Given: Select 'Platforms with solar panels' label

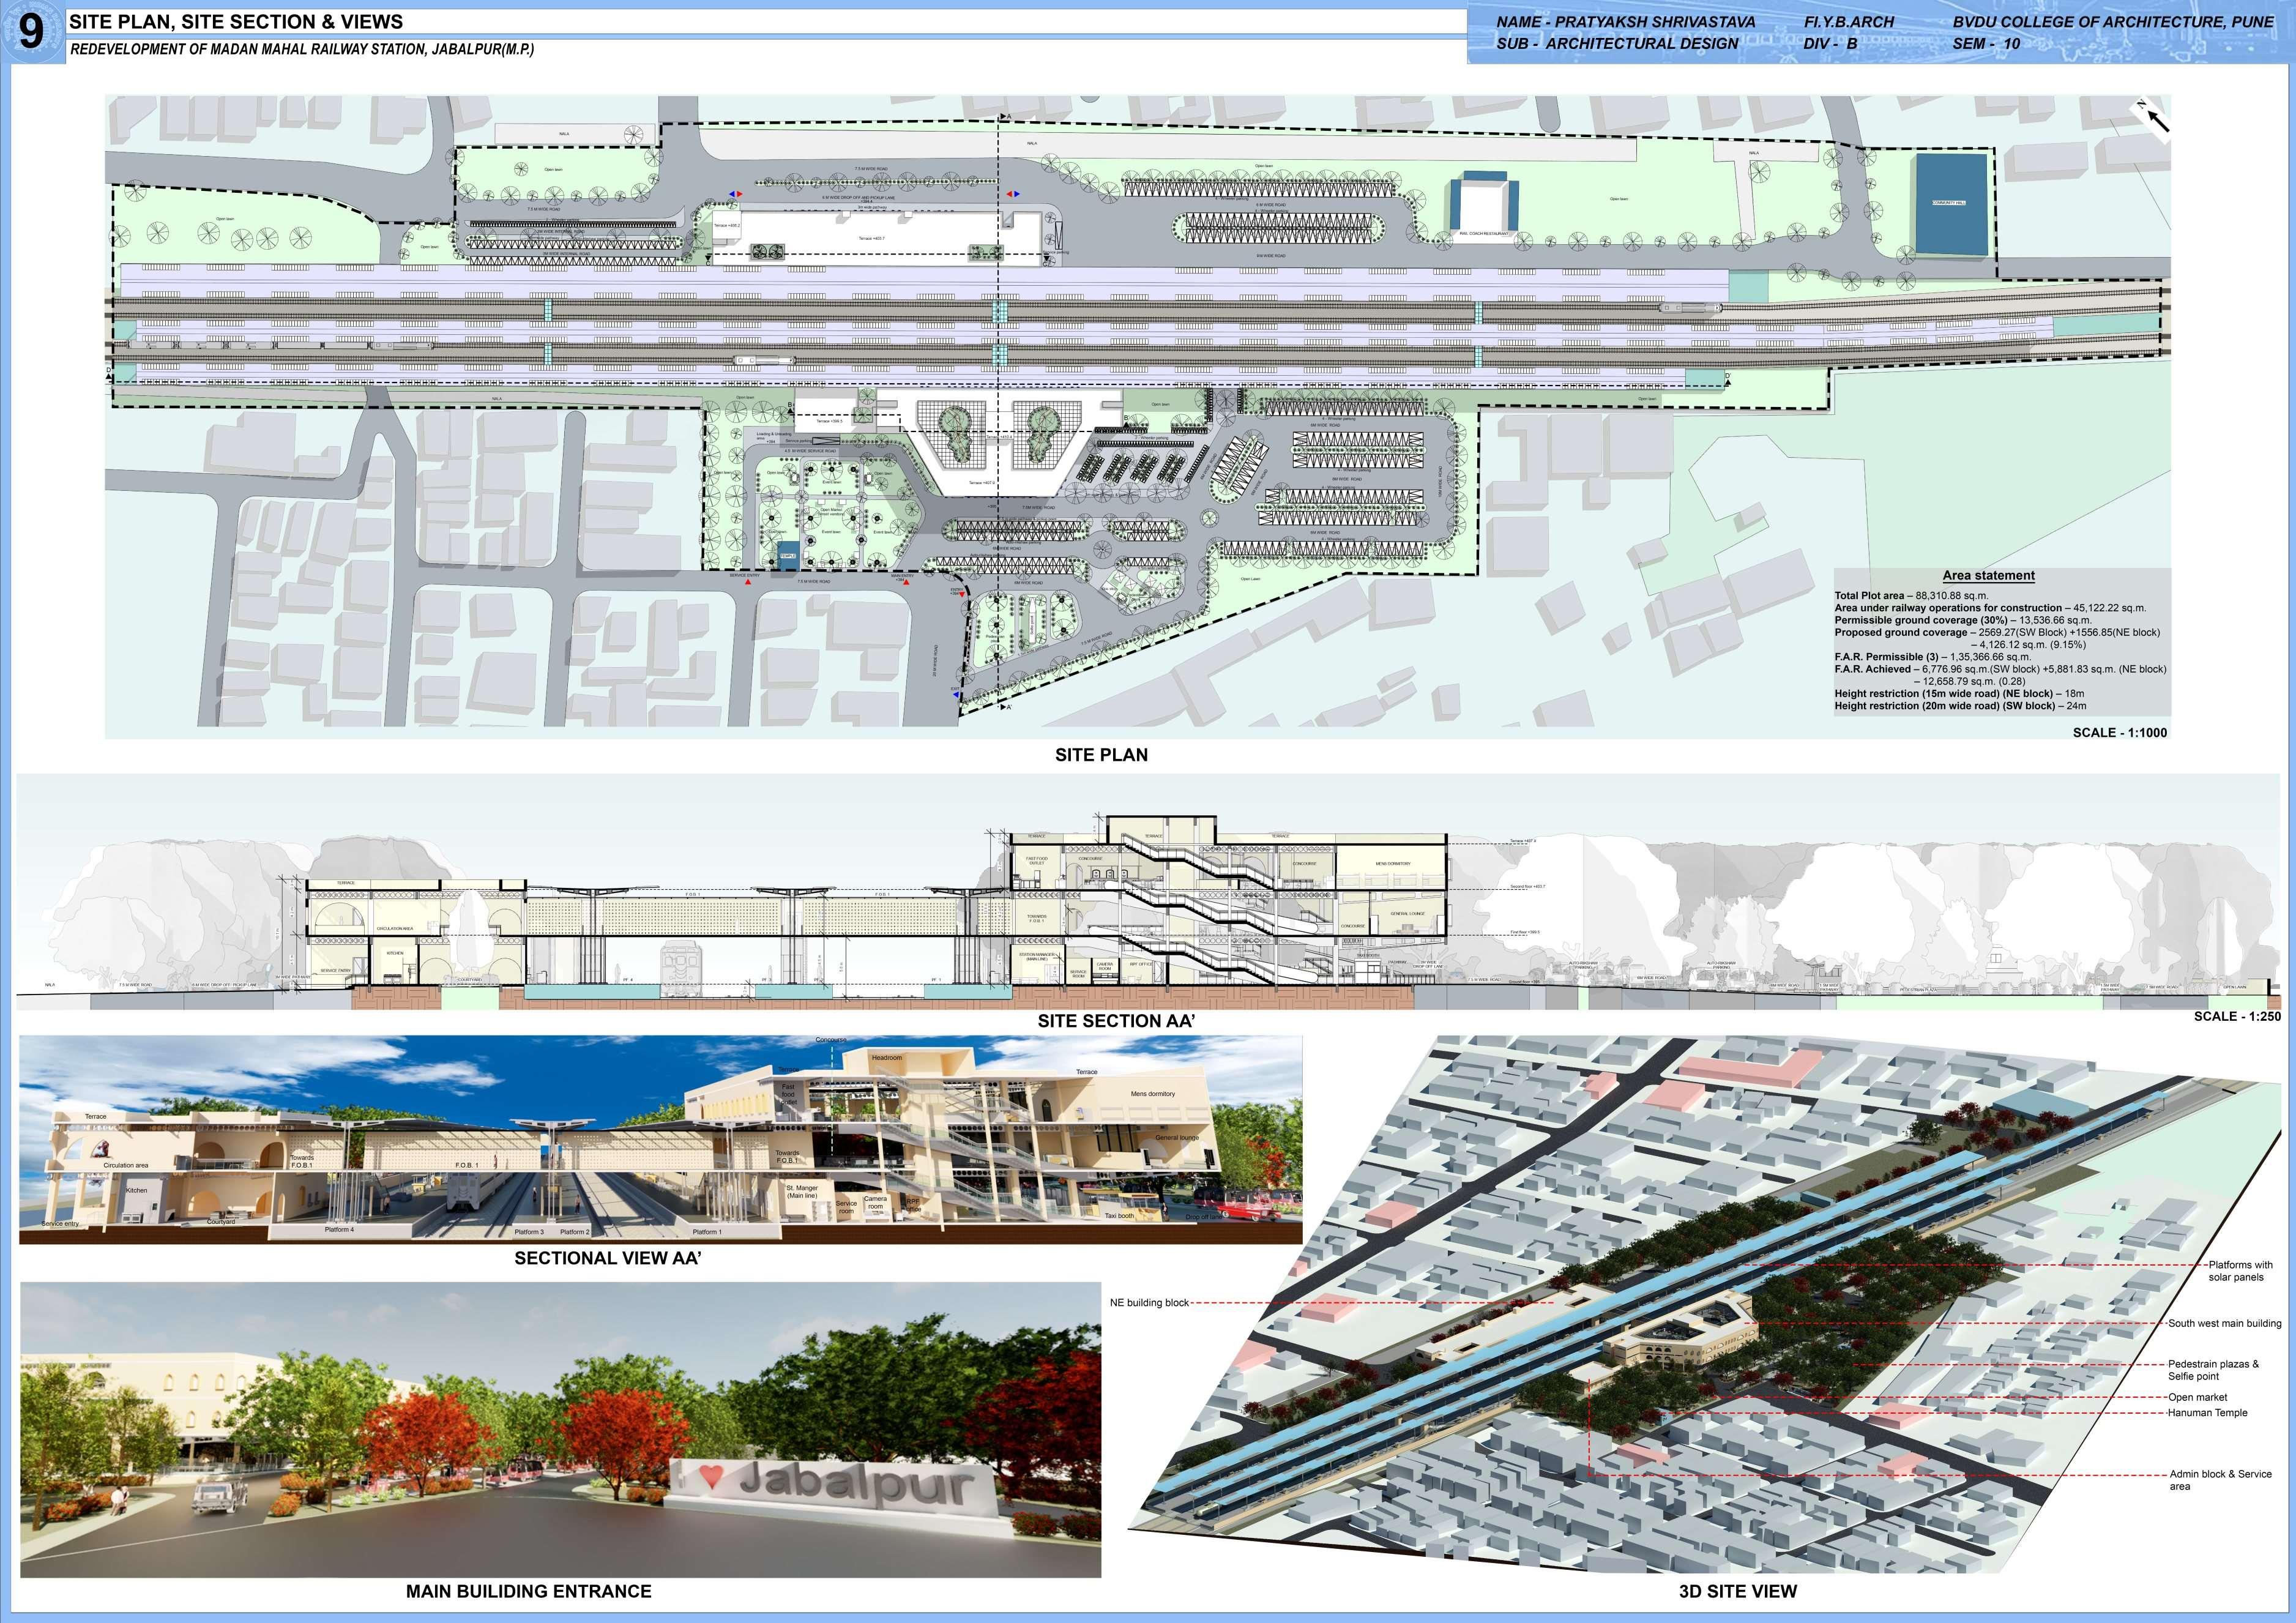Looking at the screenshot, I should 2240,1271.
